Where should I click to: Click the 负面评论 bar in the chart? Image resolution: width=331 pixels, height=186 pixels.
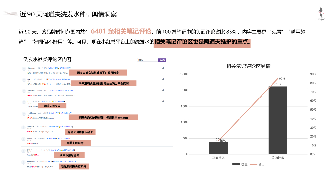coord(278,119)
